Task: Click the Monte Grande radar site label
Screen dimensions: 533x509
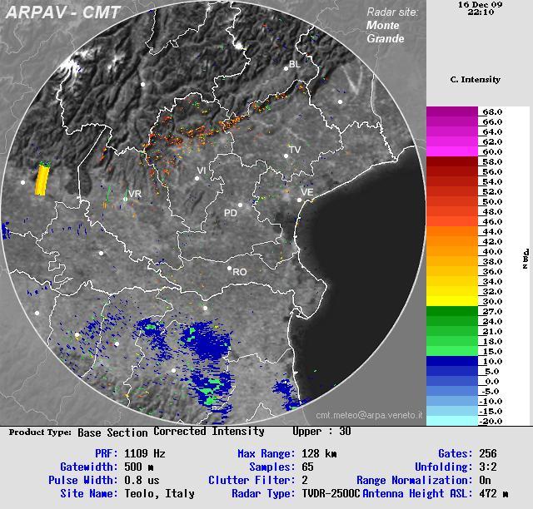Action: (385, 32)
